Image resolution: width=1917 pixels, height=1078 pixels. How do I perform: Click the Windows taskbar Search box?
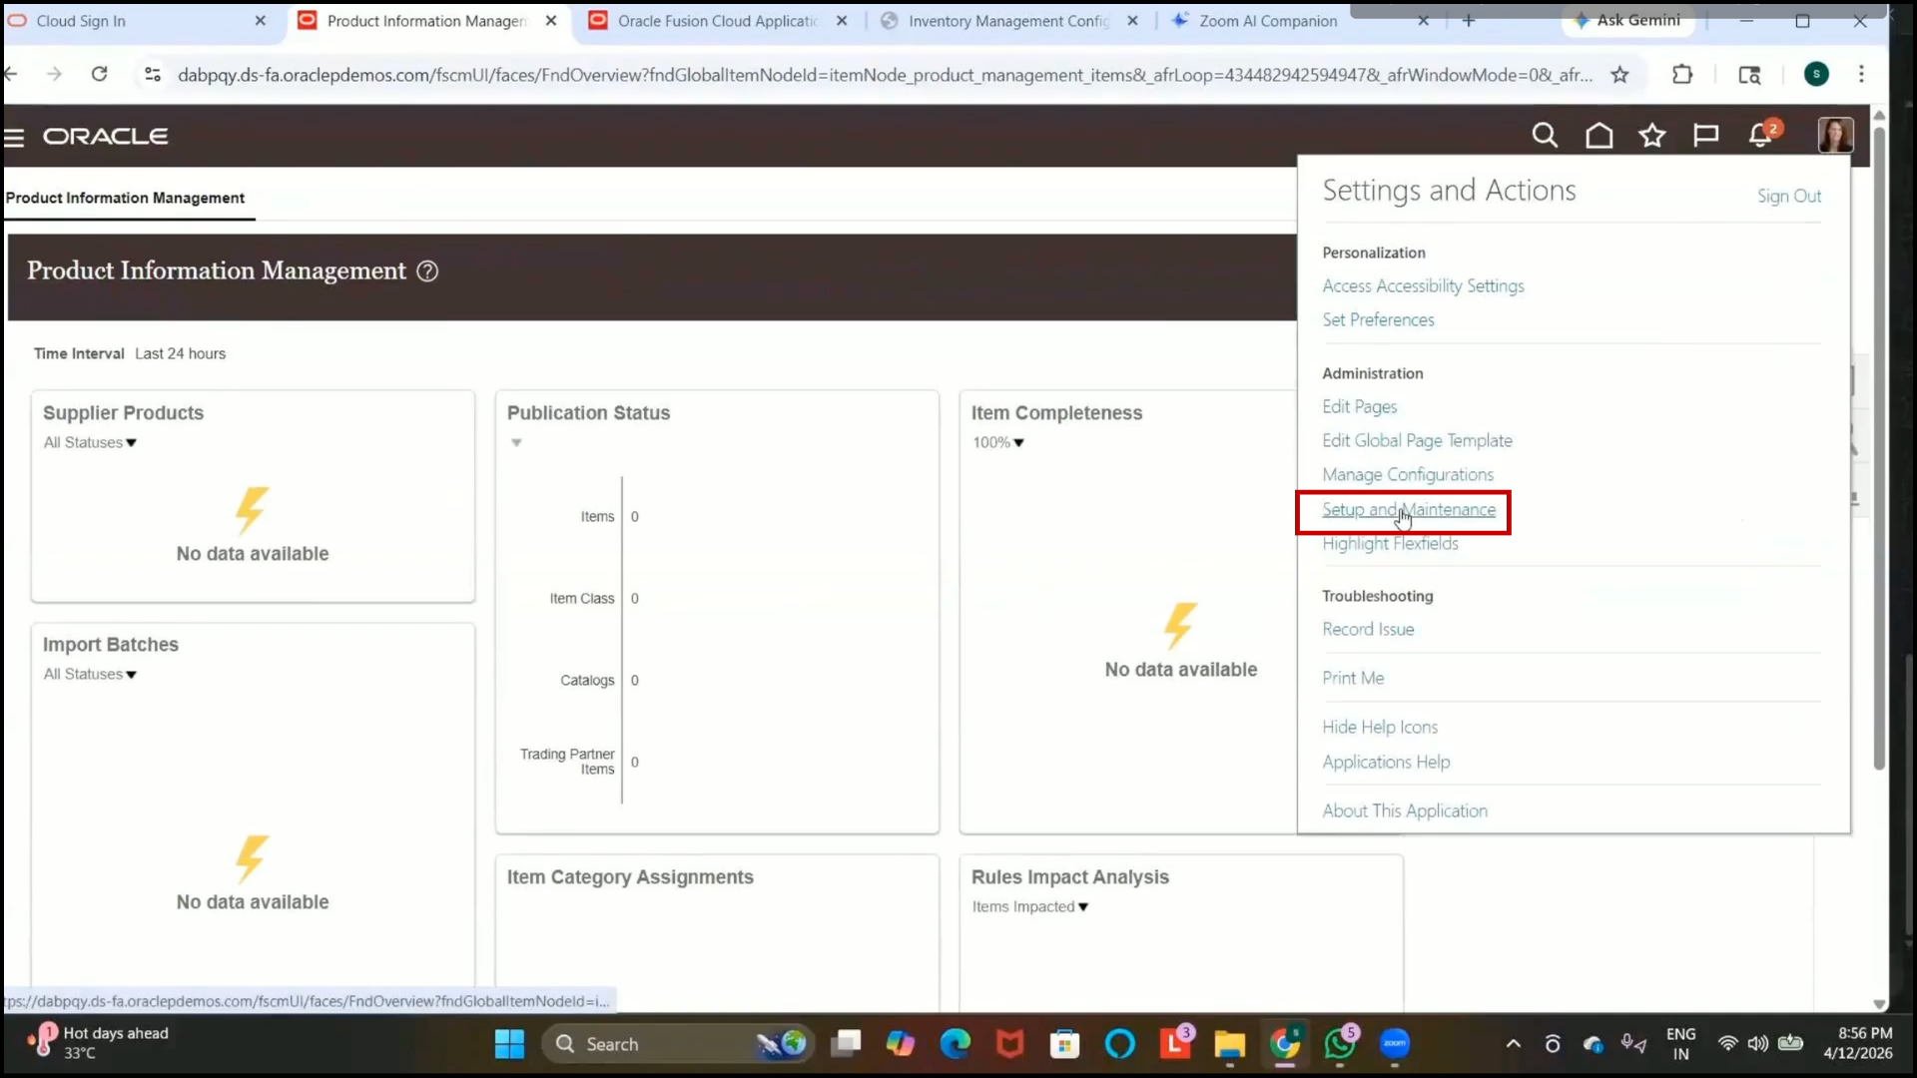[x=677, y=1044]
